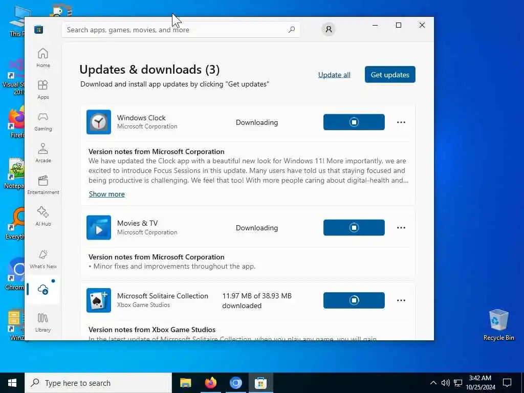Click the volume speaker tray icon
Viewport: 524px width, 393px height.
tap(446, 383)
